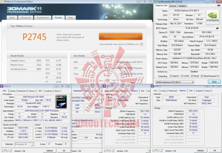
Task: Open SPD tab in right CPU-Z window
Action: point(191,91)
